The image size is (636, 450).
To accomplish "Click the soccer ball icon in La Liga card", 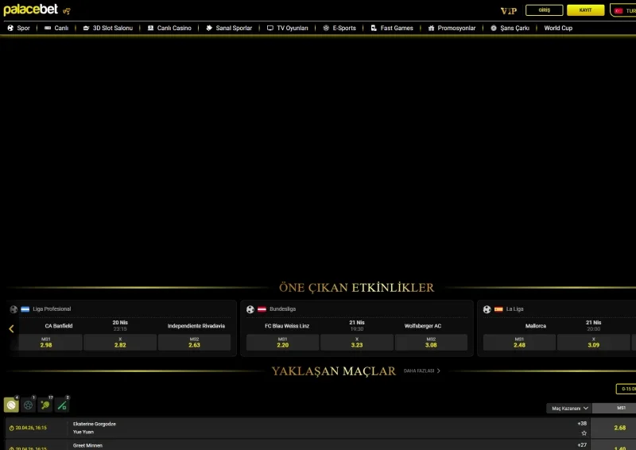I will point(487,309).
